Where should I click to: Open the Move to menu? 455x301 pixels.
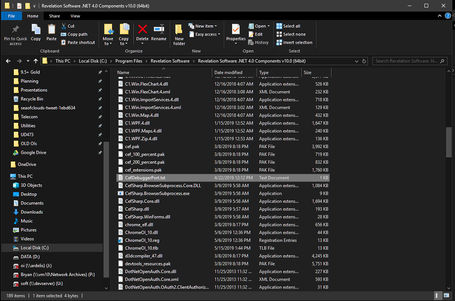click(x=108, y=35)
